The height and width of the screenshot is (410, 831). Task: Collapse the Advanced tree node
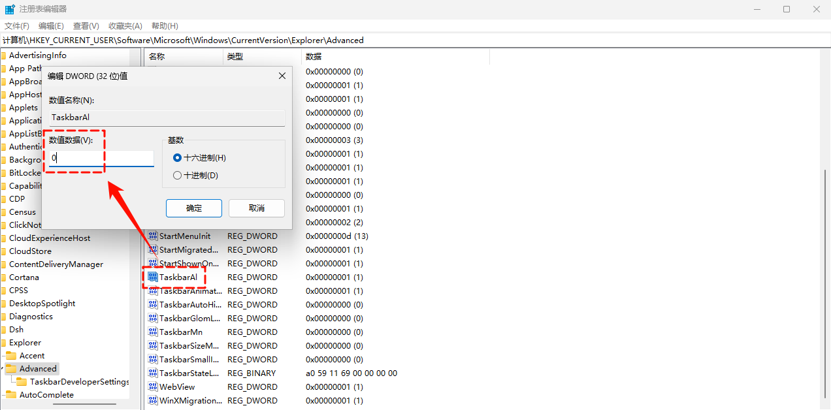pos(2,369)
